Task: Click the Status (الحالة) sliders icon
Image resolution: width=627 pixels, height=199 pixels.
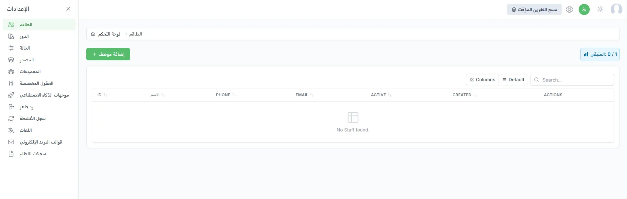Action: (x=11, y=48)
